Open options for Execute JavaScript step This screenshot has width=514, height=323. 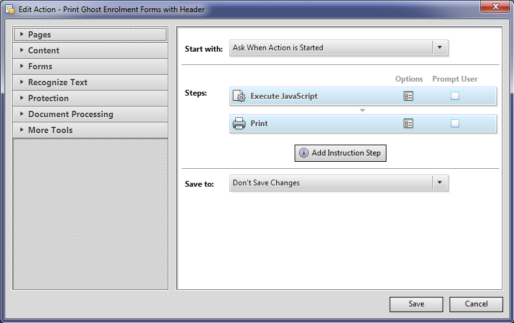tap(408, 96)
